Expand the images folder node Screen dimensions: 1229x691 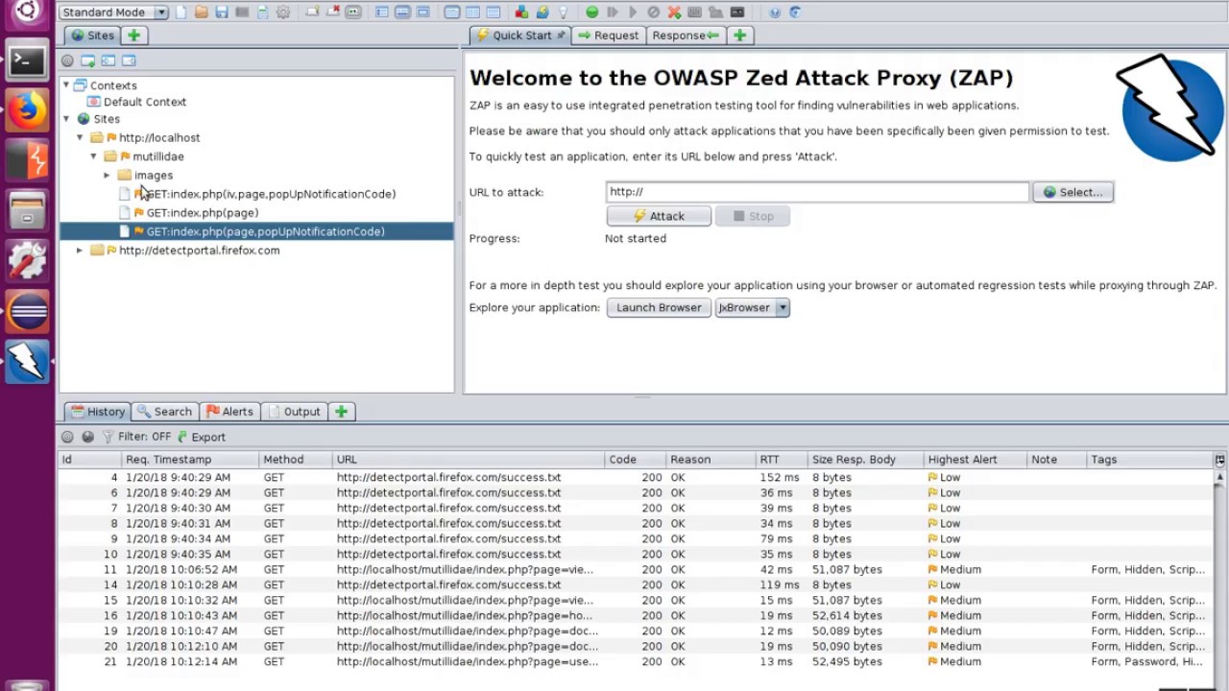click(107, 175)
